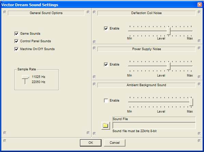Click the screw icon left of the OK button
This screenshot has width=204, height=152.
pos(5,141)
